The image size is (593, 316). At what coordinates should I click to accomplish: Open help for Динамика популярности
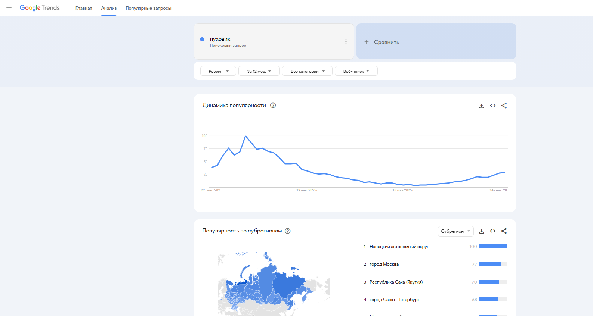(x=273, y=105)
